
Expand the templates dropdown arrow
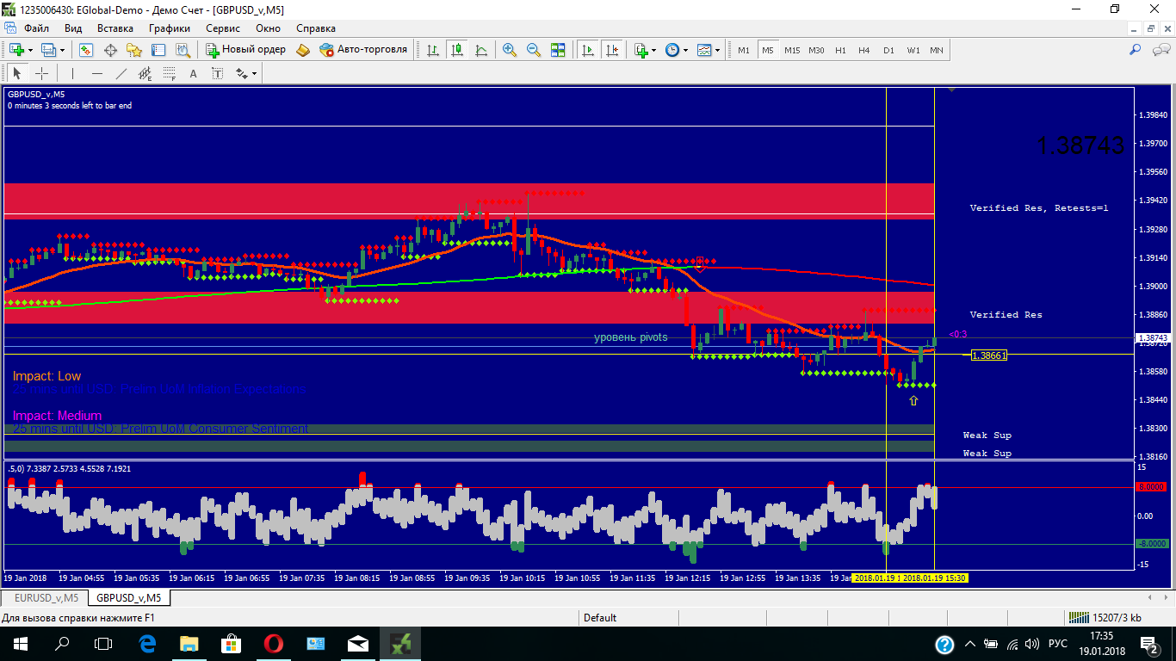point(718,50)
